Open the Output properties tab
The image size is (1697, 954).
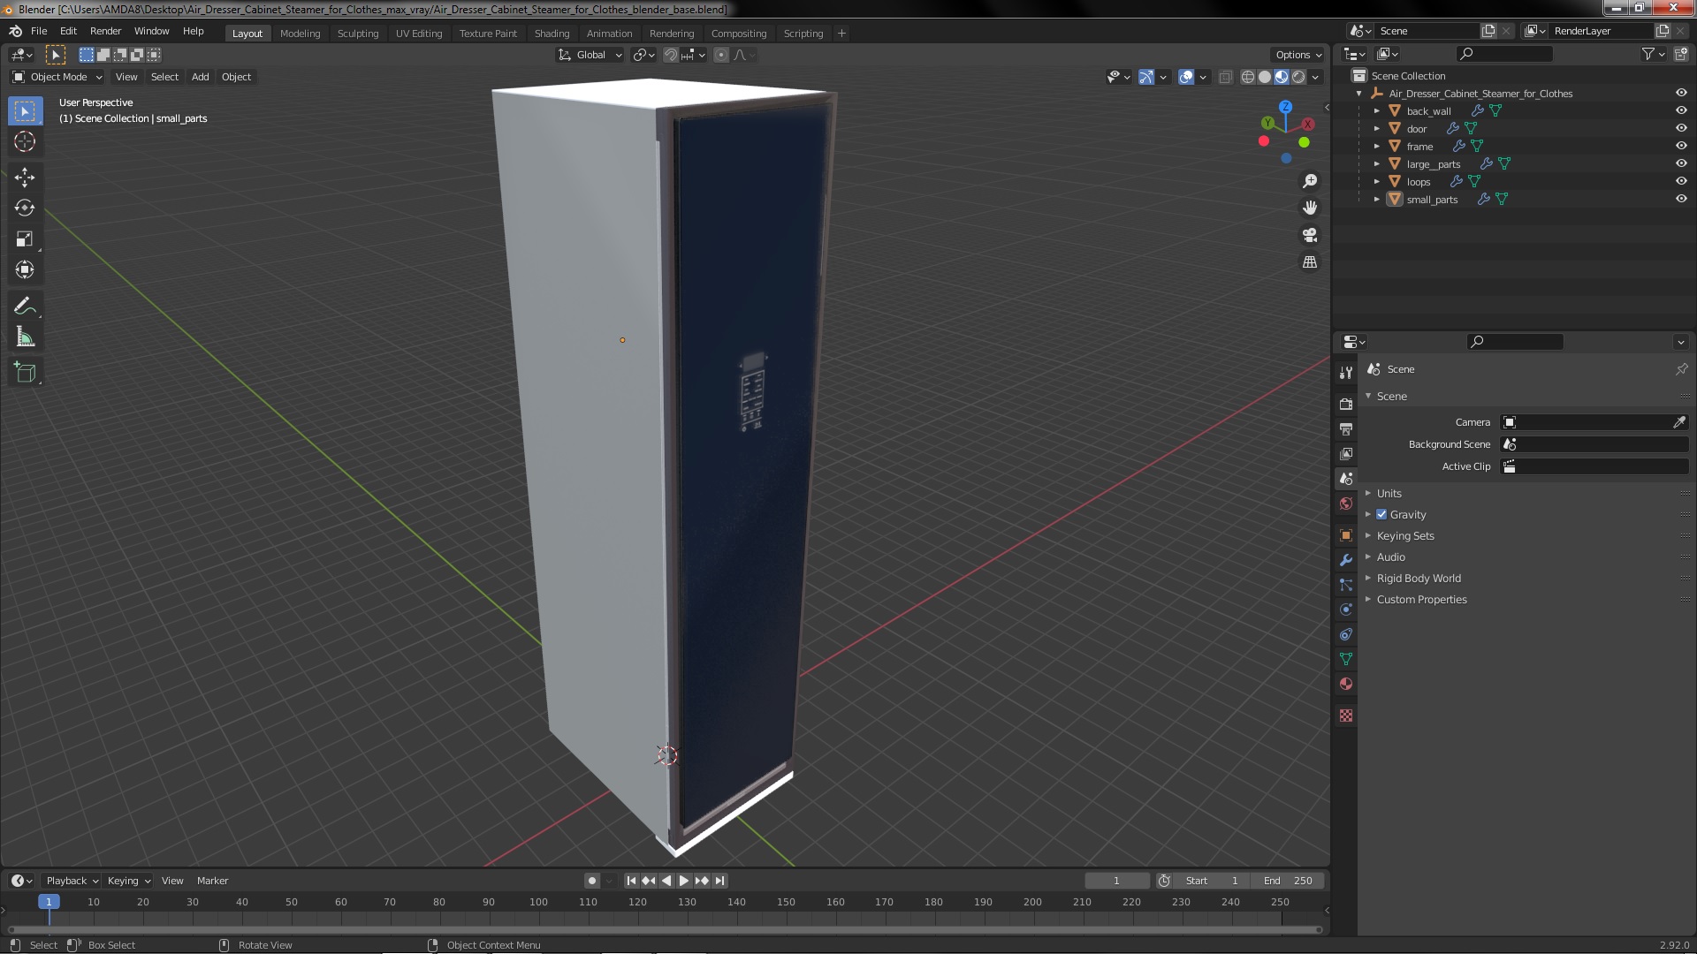pyautogui.click(x=1346, y=428)
